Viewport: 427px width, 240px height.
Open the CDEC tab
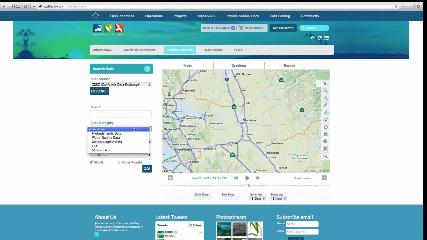click(238, 50)
